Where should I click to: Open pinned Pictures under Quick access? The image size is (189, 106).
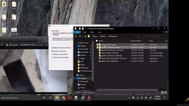click(x=83, y=55)
